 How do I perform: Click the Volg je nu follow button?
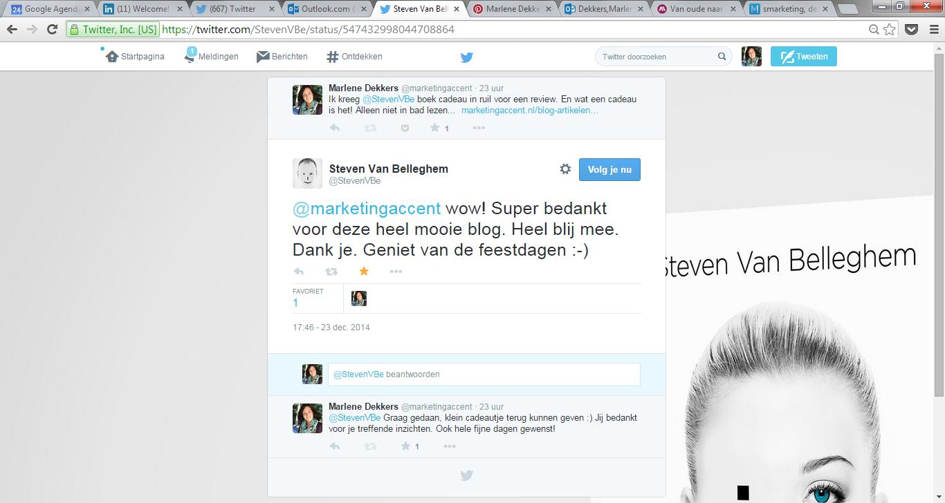[609, 169]
